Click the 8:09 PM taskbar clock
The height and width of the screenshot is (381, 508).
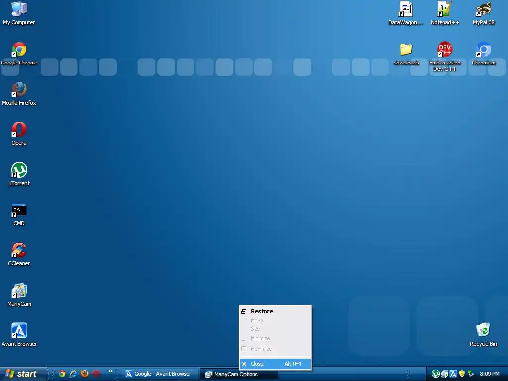click(x=490, y=374)
